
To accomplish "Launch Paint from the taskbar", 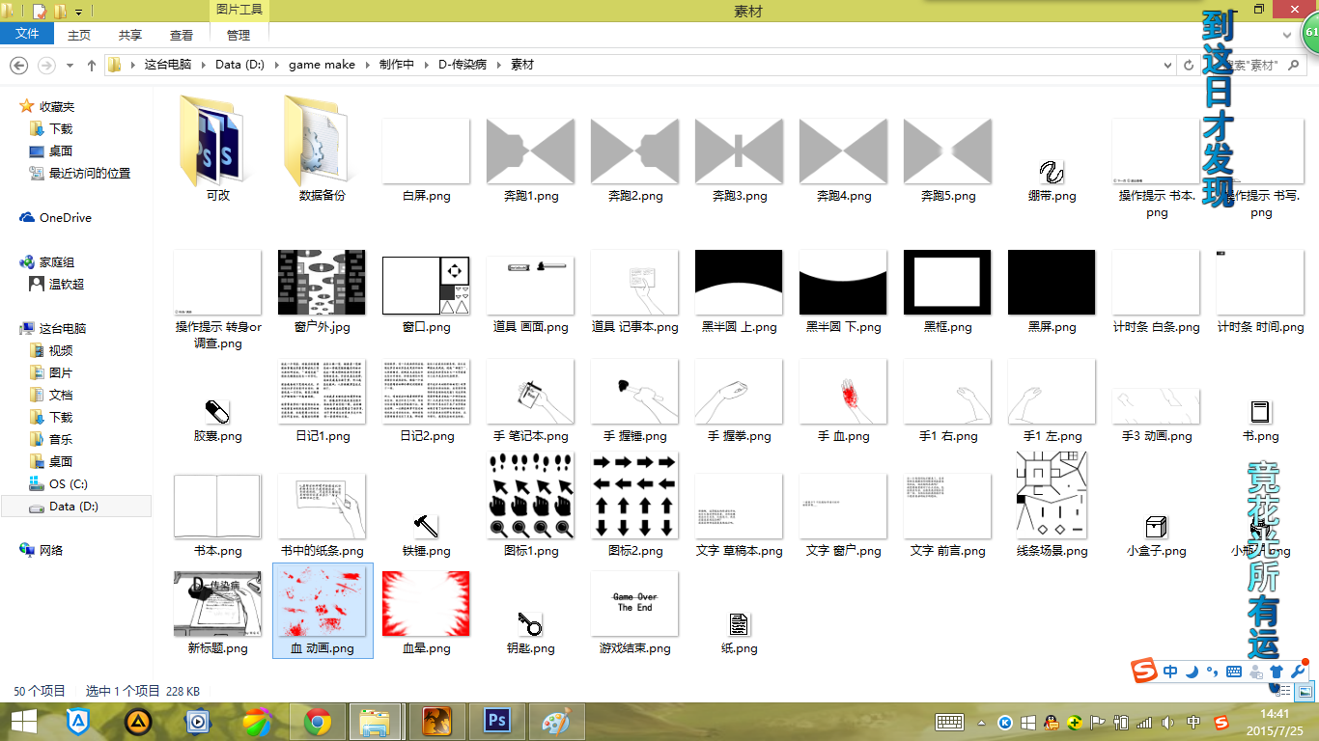I will coord(556,721).
